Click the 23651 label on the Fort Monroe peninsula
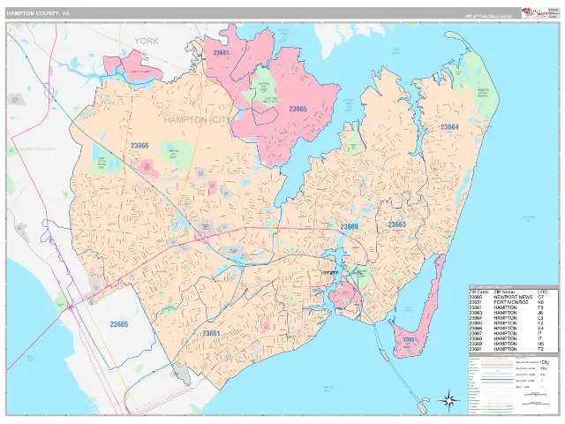Image resolution: width=565 pixels, height=424 pixels. (x=410, y=339)
